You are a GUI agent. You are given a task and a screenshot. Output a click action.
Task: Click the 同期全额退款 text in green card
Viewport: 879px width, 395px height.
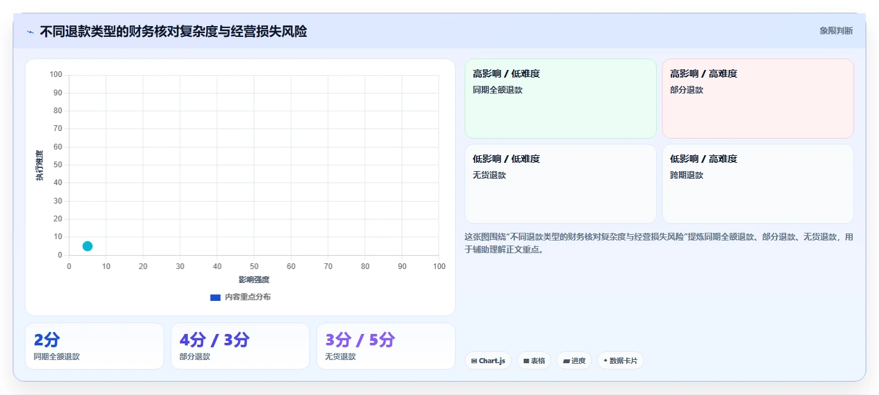[497, 90]
